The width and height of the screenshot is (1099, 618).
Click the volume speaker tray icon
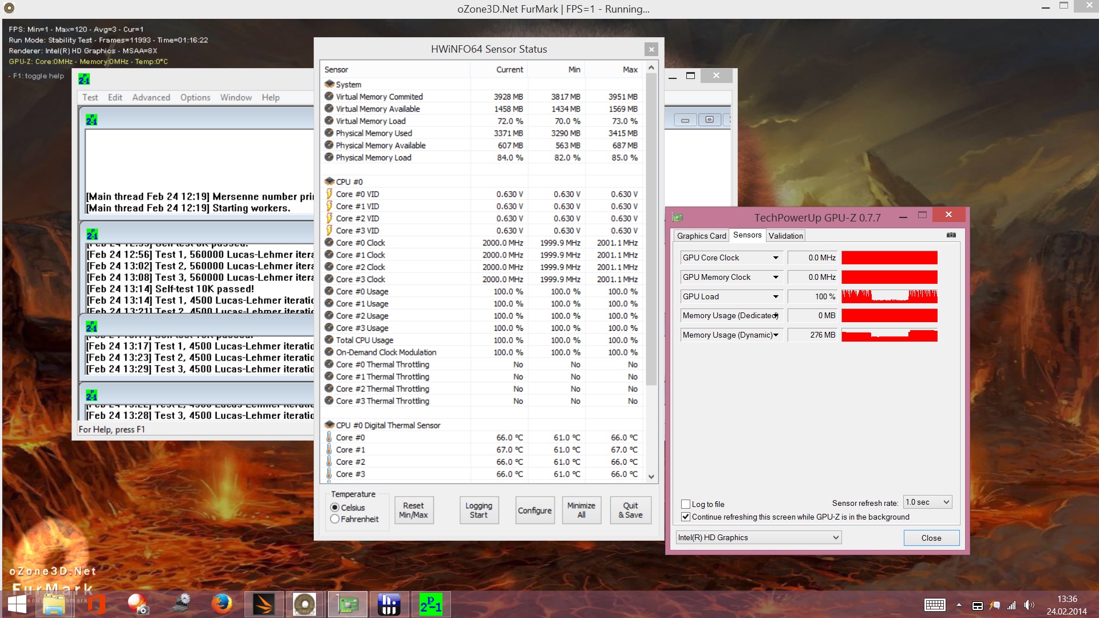pyautogui.click(x=1029, y=605)
